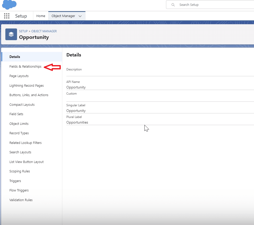The height and width of the screenshot is (225, 254).
Task: Open Search Layouts section
Action: tap(20, 152)
